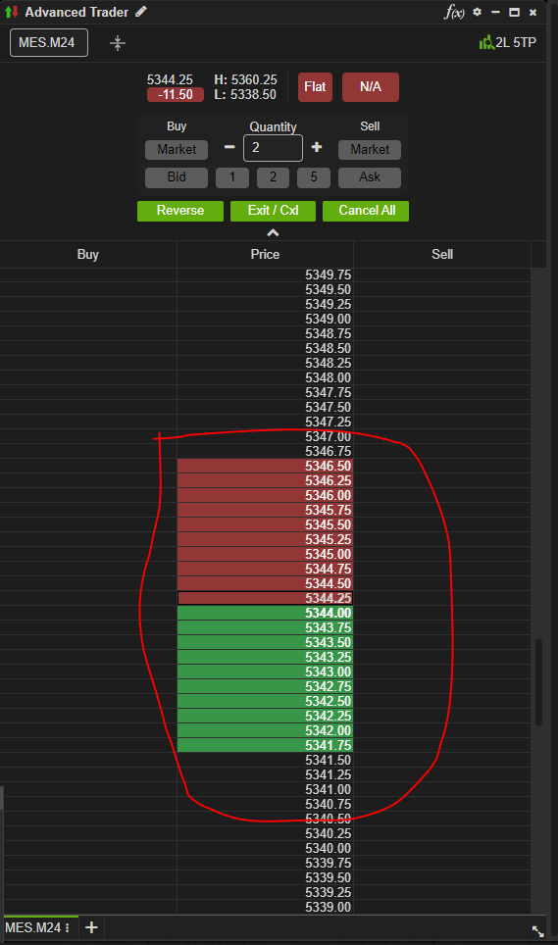Click the red-green arrows Advanced Trader icon

pos(12,12)
